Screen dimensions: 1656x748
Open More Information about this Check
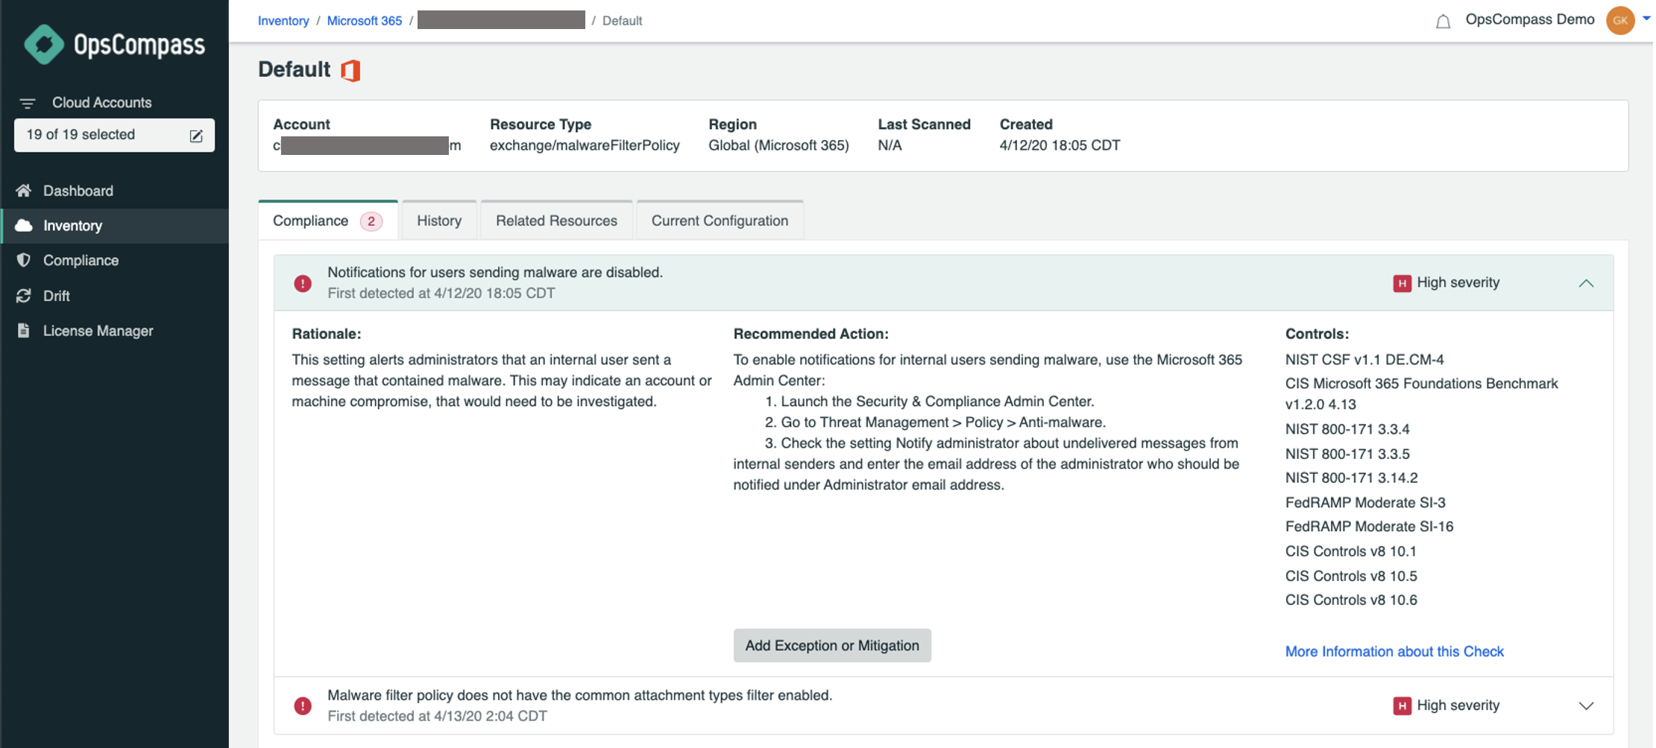coord(1394,651)
